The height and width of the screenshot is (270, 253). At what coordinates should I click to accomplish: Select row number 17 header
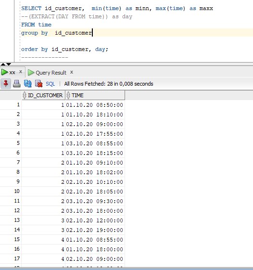11,259
